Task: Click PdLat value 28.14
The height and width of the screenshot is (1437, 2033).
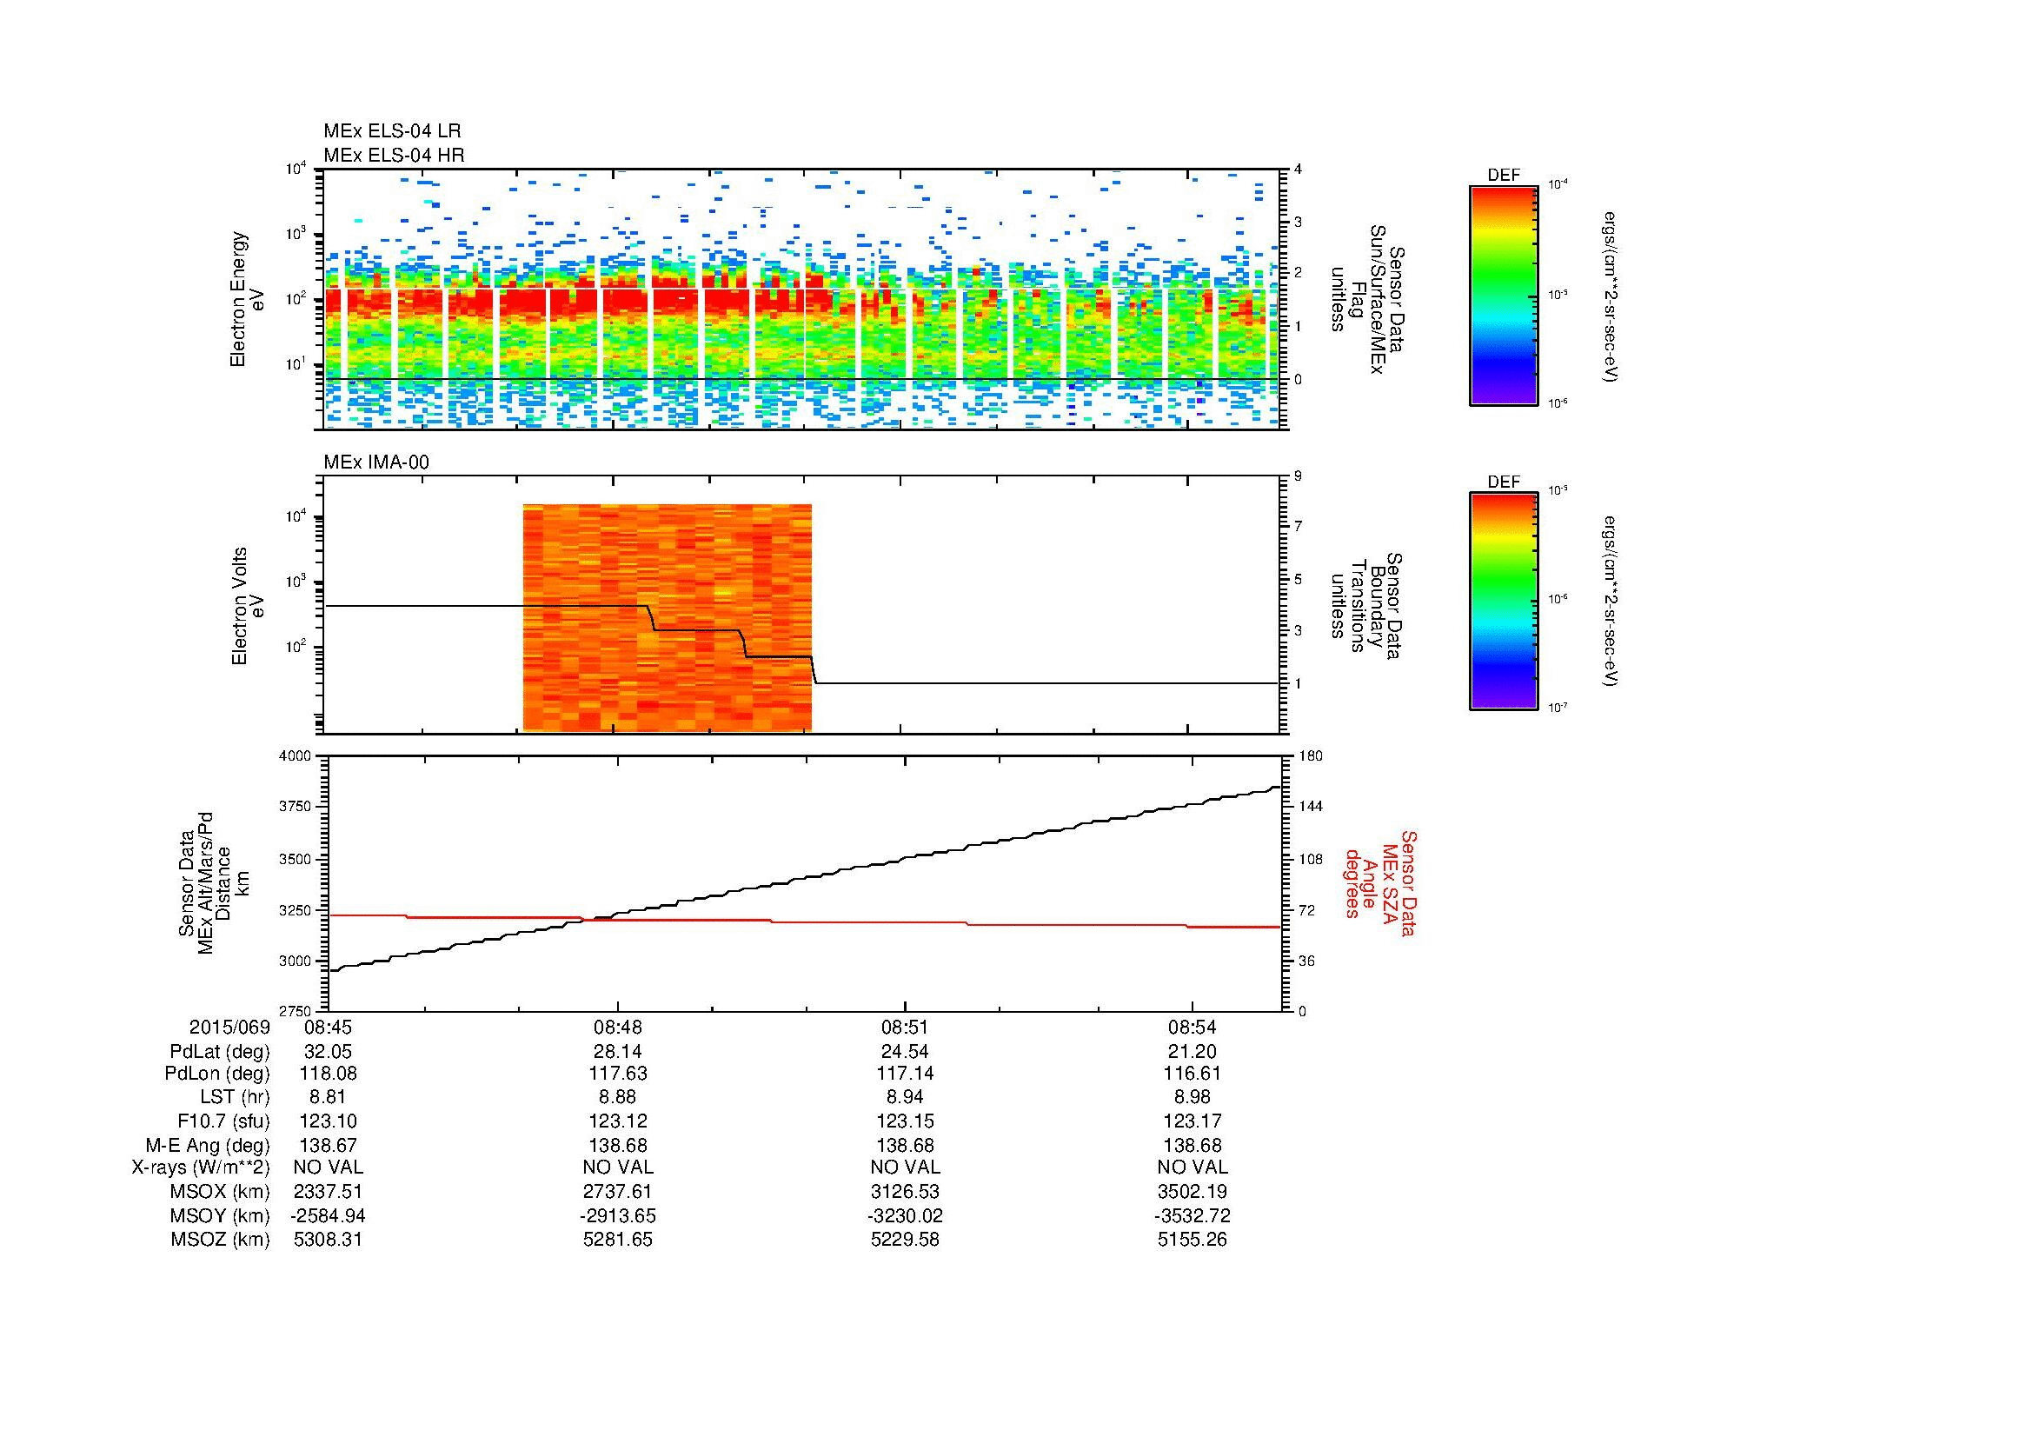Action: click(x=617, y=1052)
